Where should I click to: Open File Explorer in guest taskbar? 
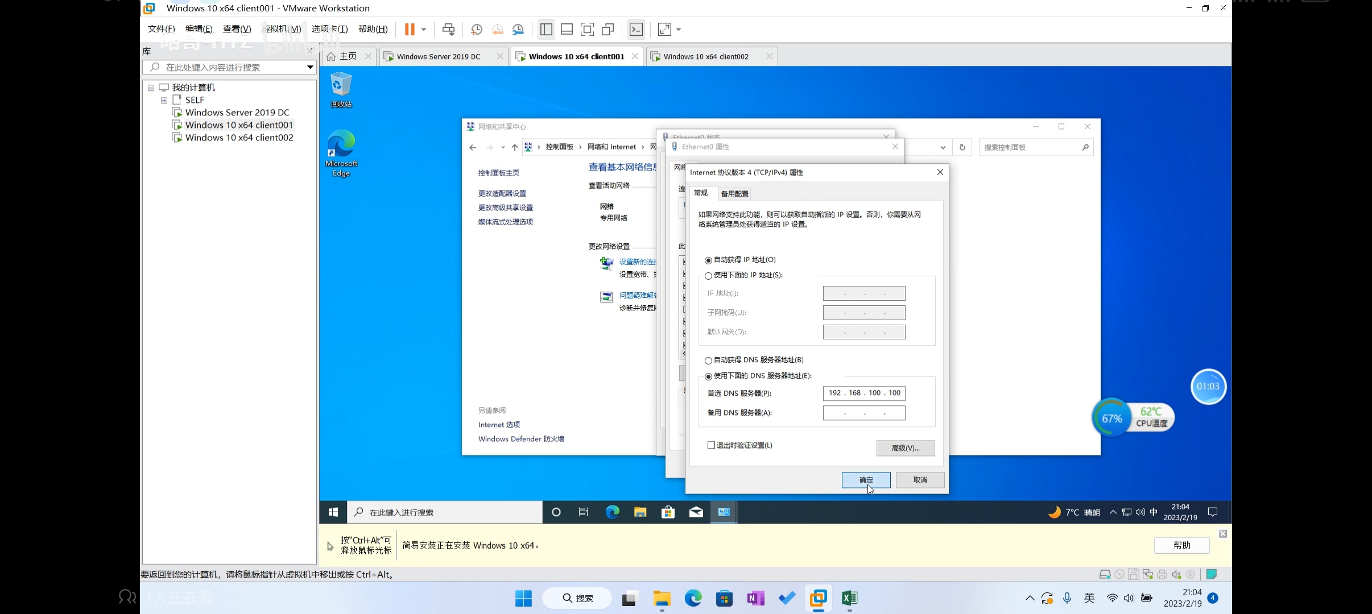(x=640, y=512)
